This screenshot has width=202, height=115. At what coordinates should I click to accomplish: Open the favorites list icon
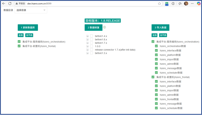click(180, 3)
